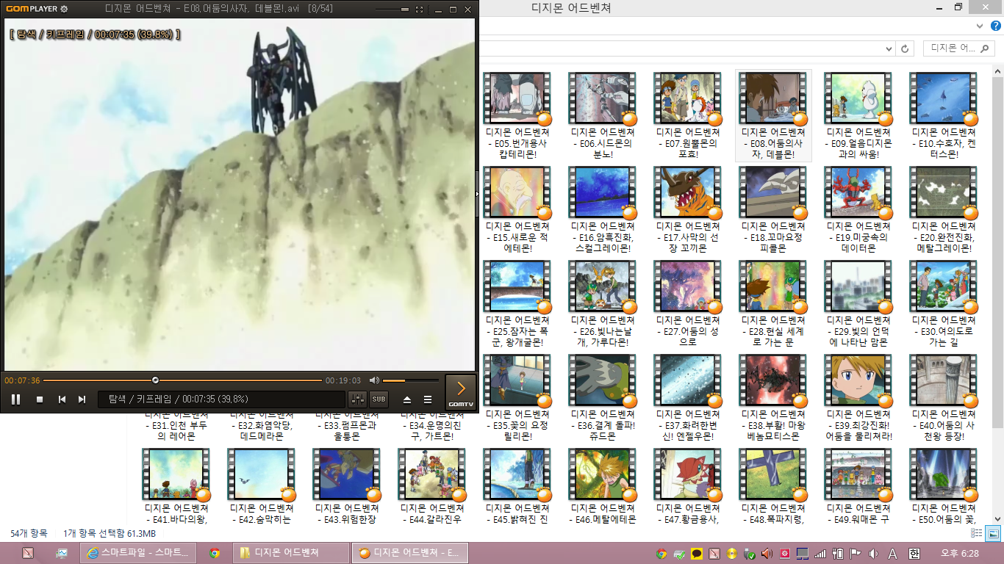Toggle the Korean/English IME indicator

914,553
